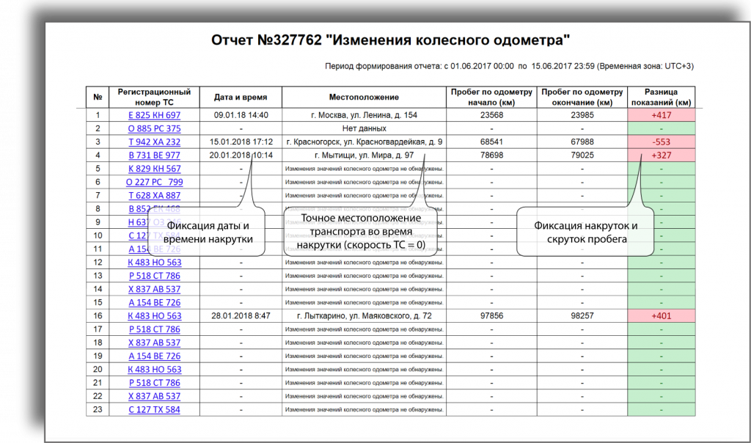This screenshot has height=443, width=751.
Task: Open vehicle link Т 942 ХА 232
Action: click(154, 142)
